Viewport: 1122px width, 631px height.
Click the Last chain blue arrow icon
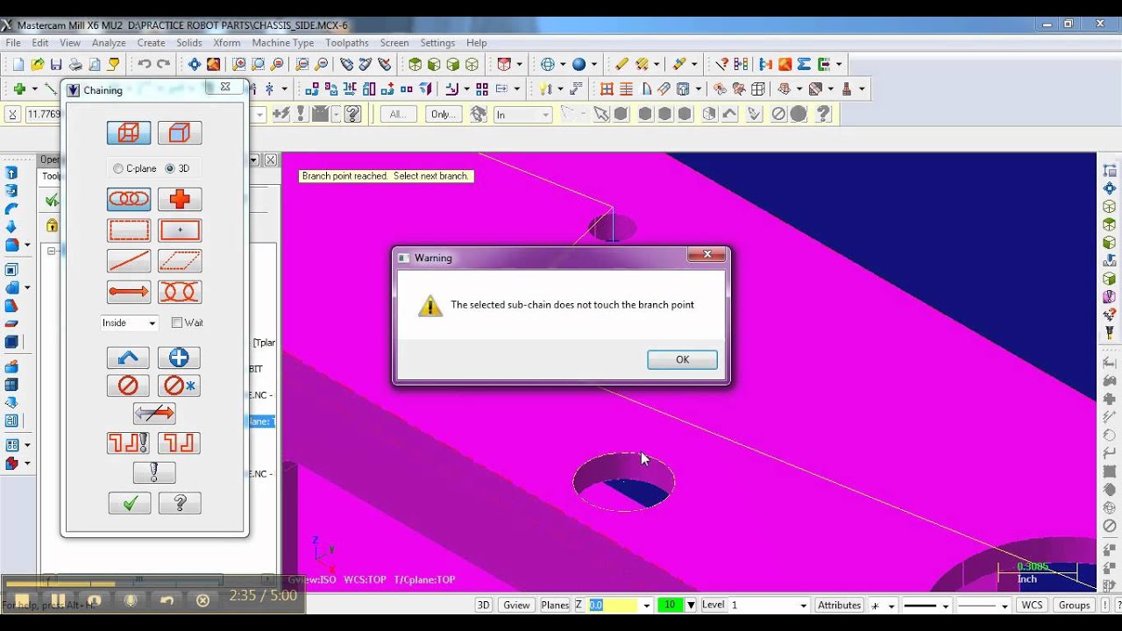pyautogui.click(x=129, y=358)
